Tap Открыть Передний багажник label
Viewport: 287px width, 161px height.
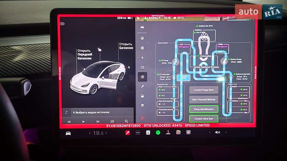tap(85, 54)
